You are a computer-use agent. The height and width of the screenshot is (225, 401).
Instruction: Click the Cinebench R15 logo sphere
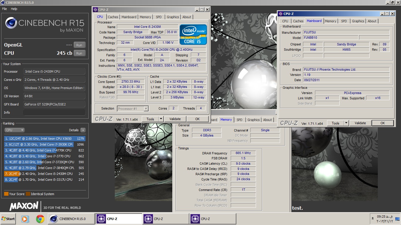(x=11, y=23)
